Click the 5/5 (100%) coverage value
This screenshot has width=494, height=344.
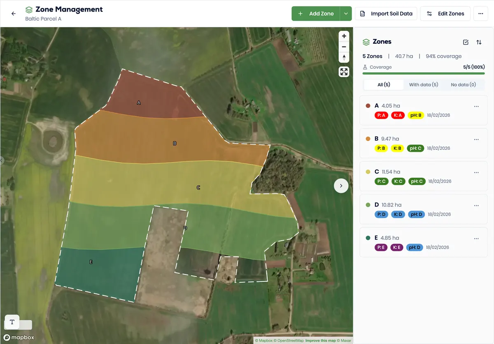pos(474,67)
